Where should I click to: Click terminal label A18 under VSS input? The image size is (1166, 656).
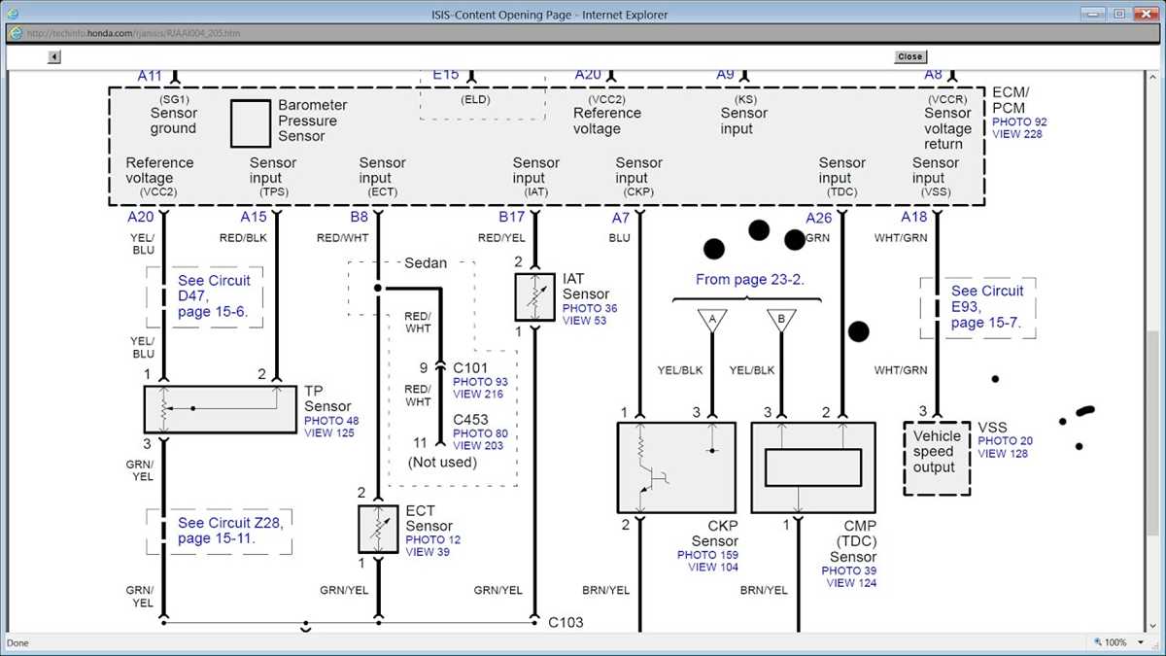click(914, 218)
